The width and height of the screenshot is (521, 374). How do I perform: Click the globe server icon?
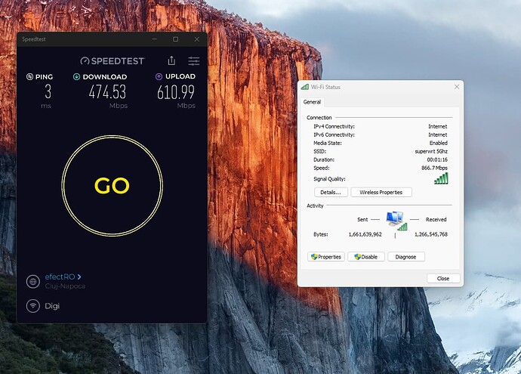click(33, 282)
